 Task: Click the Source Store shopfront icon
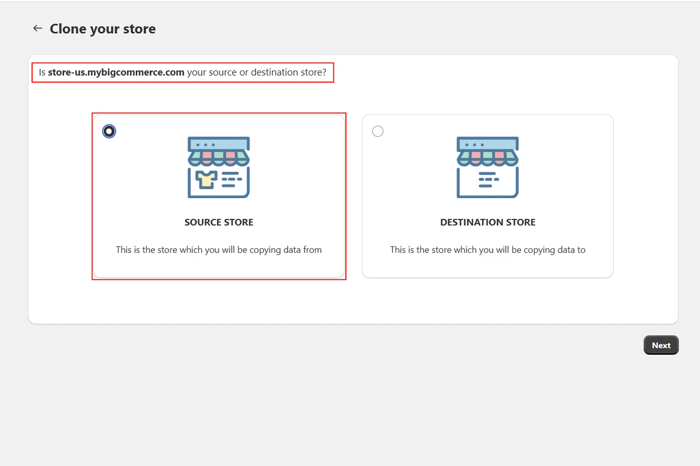219,166
